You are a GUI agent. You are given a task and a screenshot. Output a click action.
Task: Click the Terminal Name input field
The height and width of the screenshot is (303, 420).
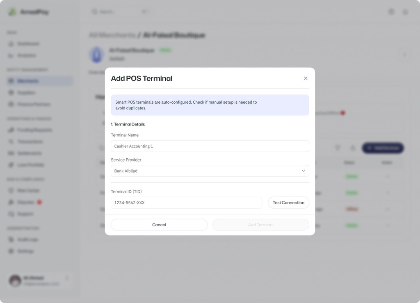pos(210,146)
